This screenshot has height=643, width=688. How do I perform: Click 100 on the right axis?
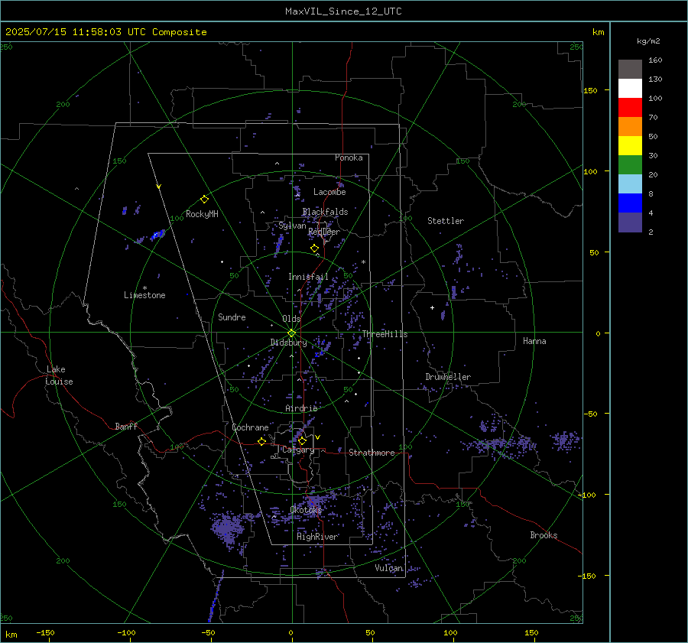[590, 171]
